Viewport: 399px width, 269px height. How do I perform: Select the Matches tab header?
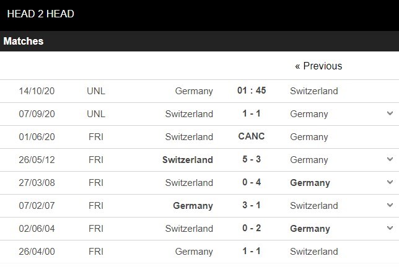click(24, 41)
